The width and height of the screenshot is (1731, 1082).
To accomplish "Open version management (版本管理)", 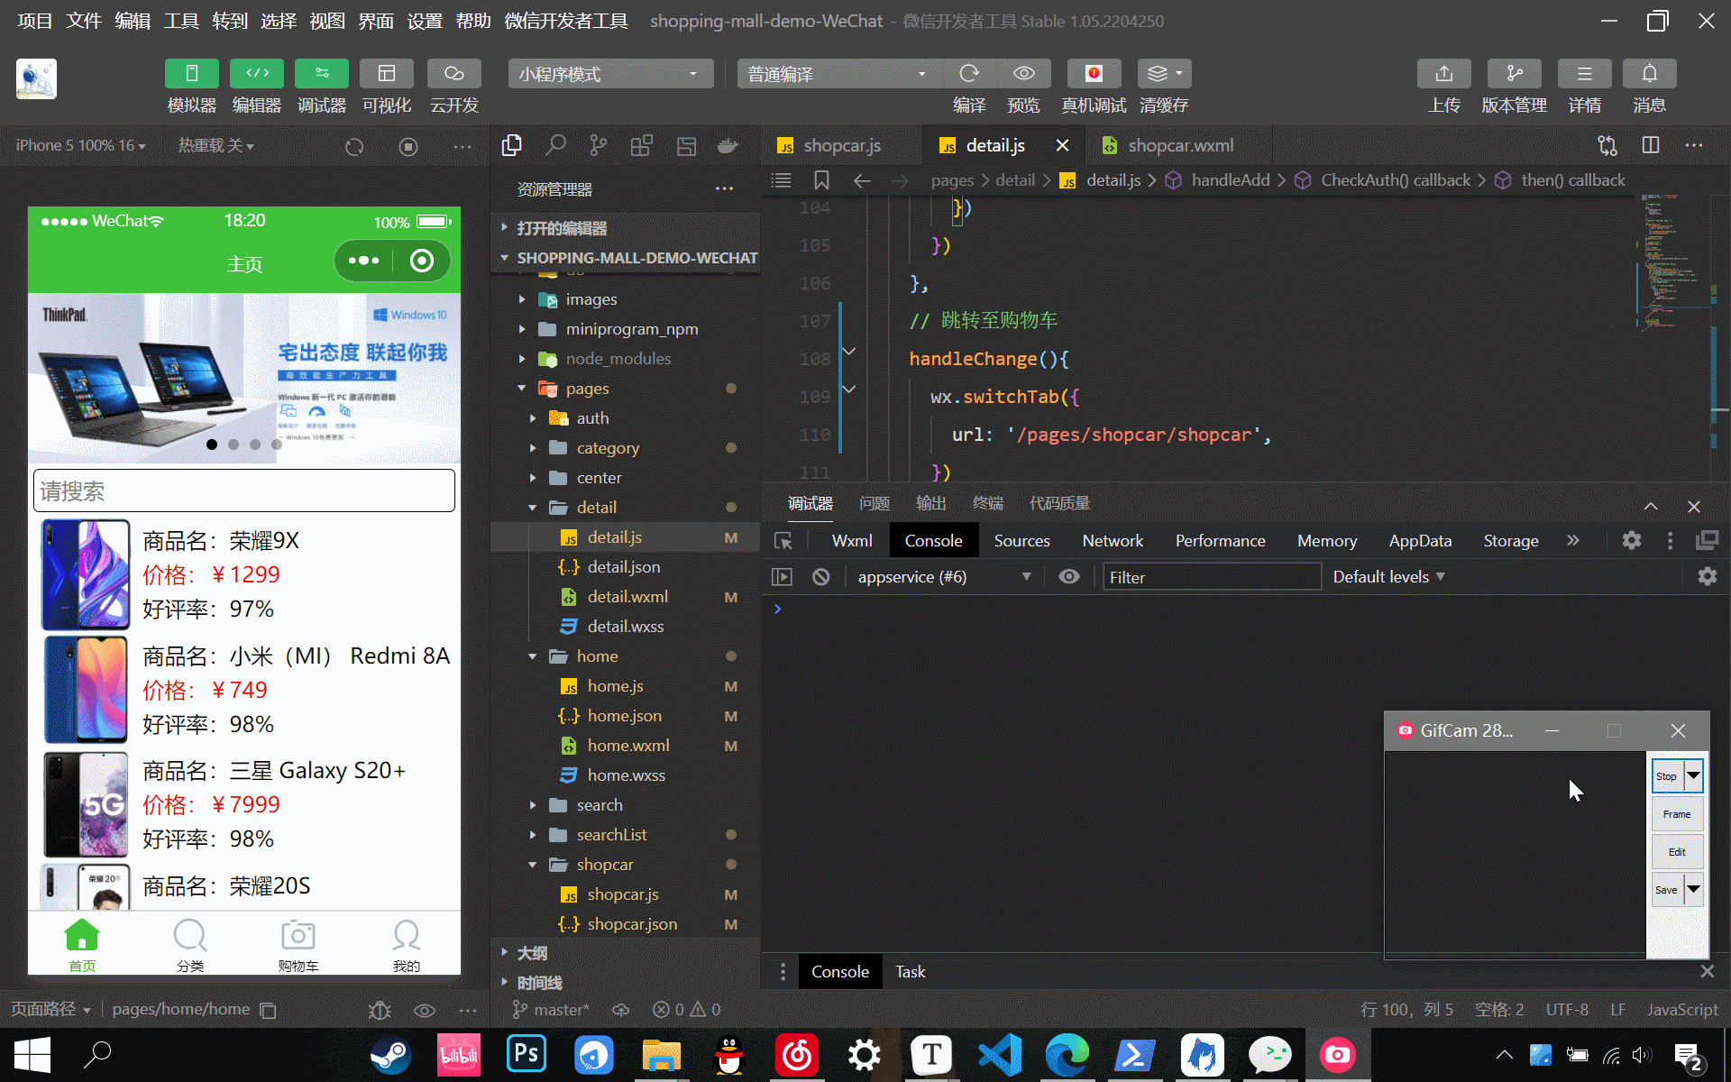I will coord(1515,74).
